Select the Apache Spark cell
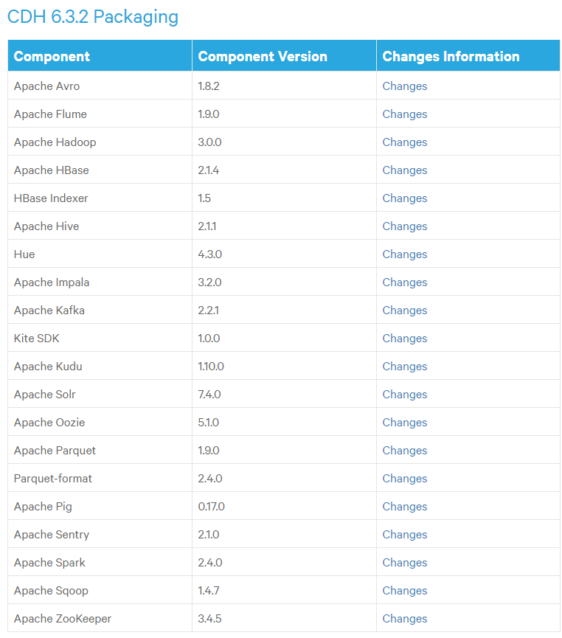 point(100,563)
